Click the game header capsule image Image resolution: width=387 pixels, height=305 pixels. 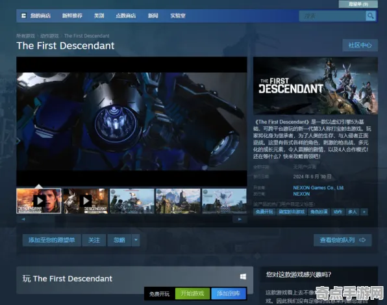click(x=316, y=86)
